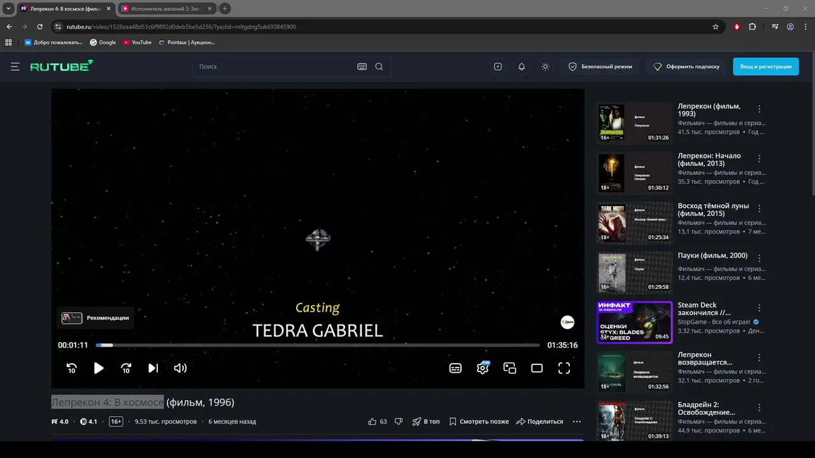
Task: Open options menu for Лепрекон (фильм, 1993)
Action: tap(759, 109)
